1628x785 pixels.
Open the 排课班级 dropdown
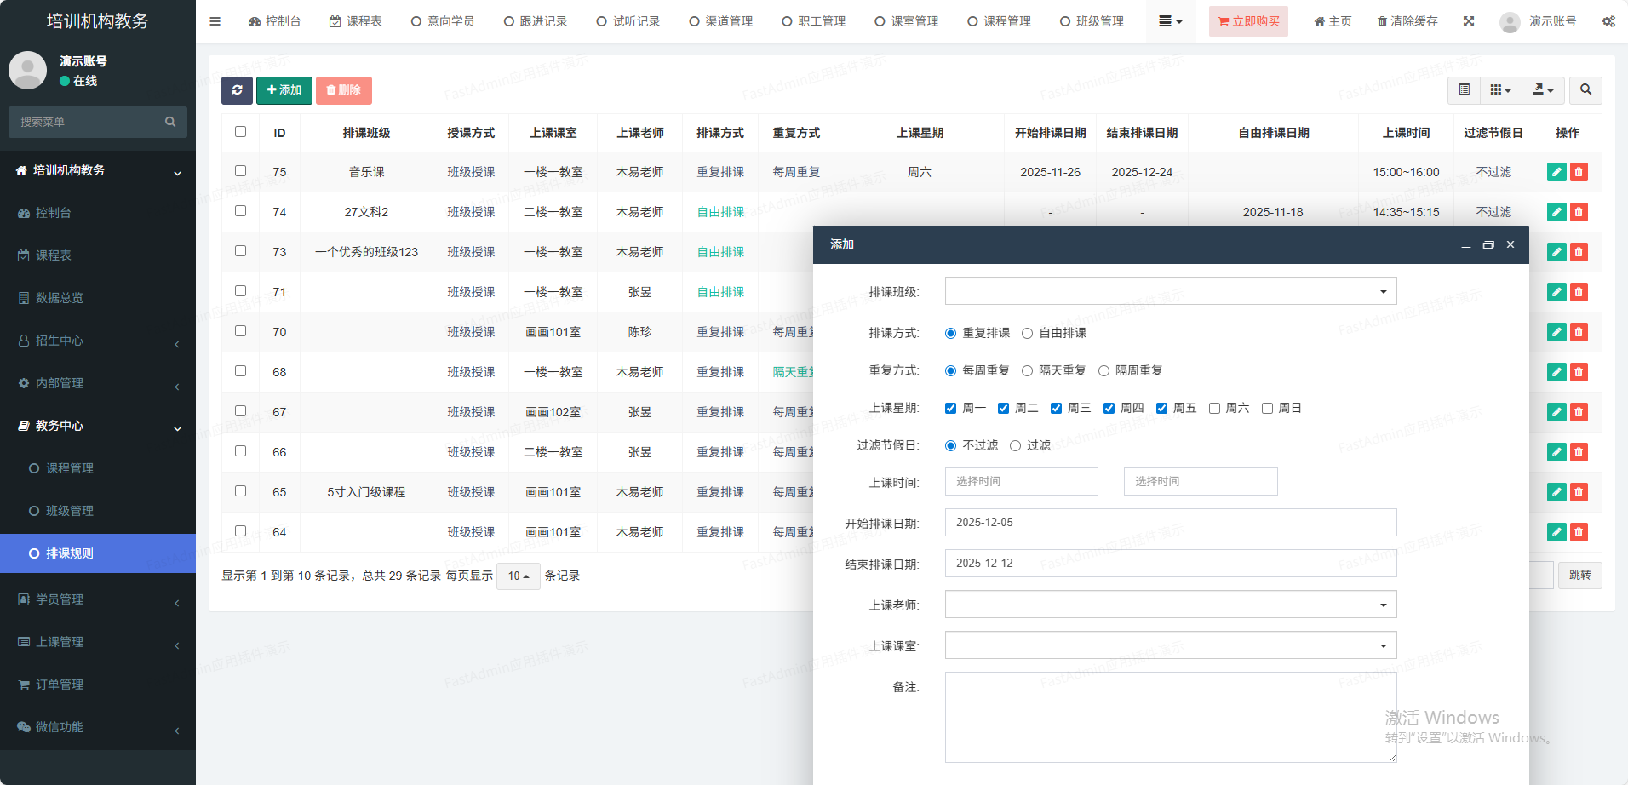click(x=1170, y=291)
